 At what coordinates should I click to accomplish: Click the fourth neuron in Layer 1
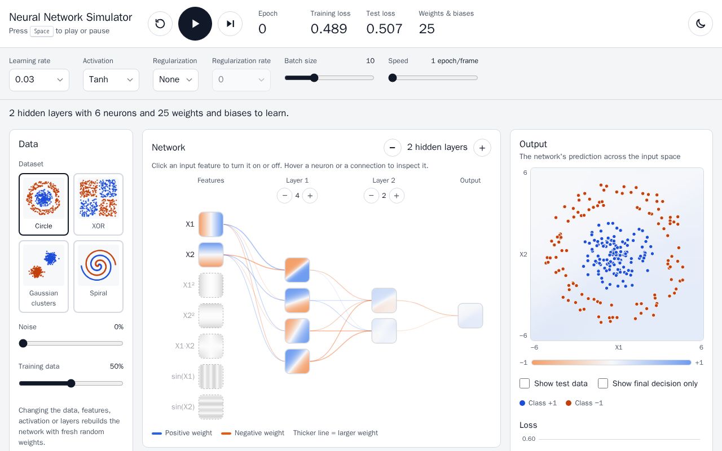pos(297,361)
